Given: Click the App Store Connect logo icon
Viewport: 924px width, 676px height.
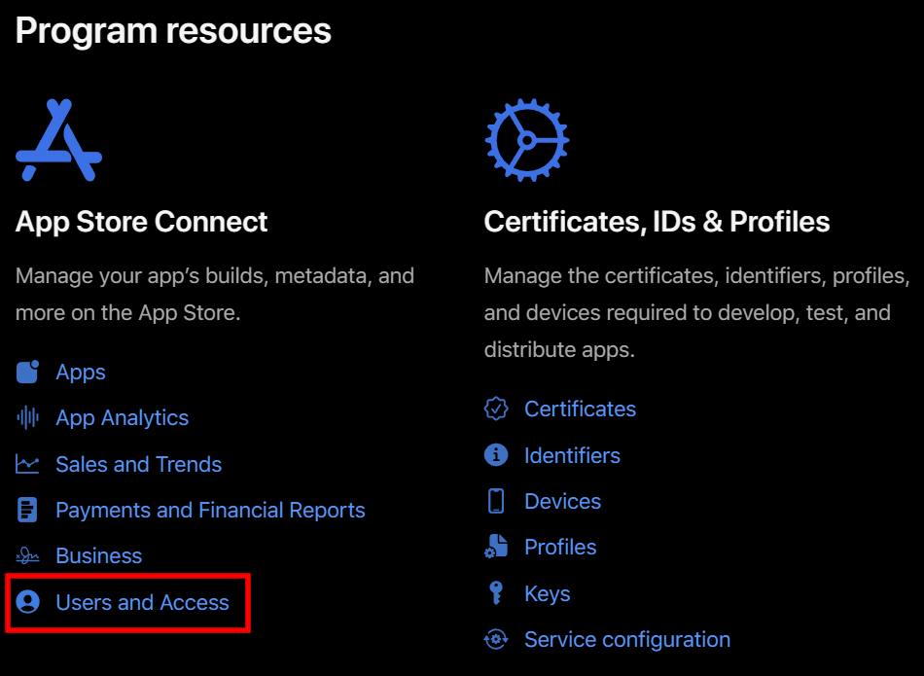Looking at the screenshot, I should tap(58, 140).
